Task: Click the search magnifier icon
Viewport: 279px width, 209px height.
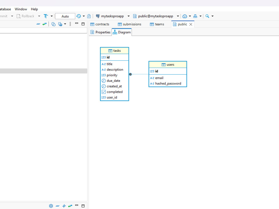Action: tap(207, 16)
